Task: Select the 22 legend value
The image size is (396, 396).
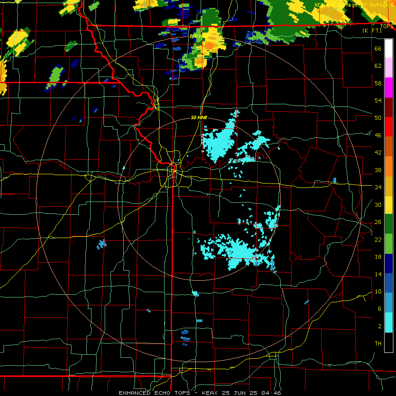Action: (x=378, y=240)
